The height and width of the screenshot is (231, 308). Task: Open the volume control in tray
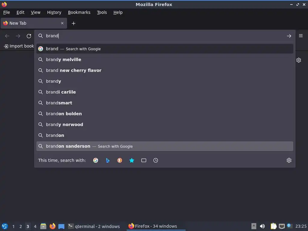click(262, 226)
